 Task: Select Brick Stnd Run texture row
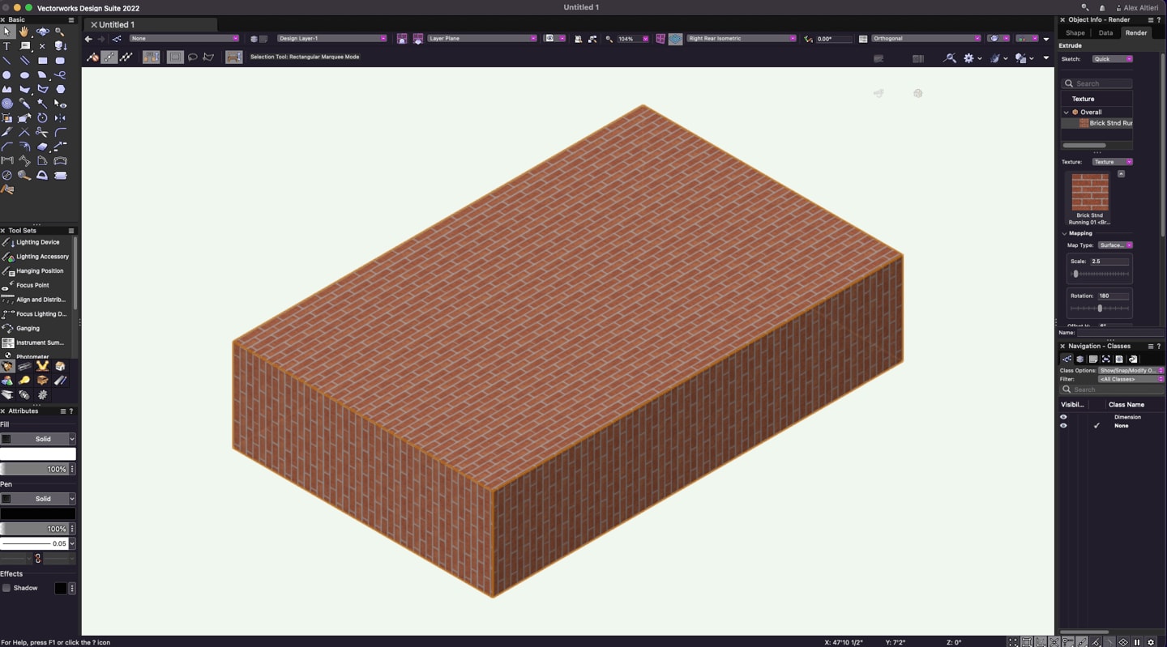1097,123
